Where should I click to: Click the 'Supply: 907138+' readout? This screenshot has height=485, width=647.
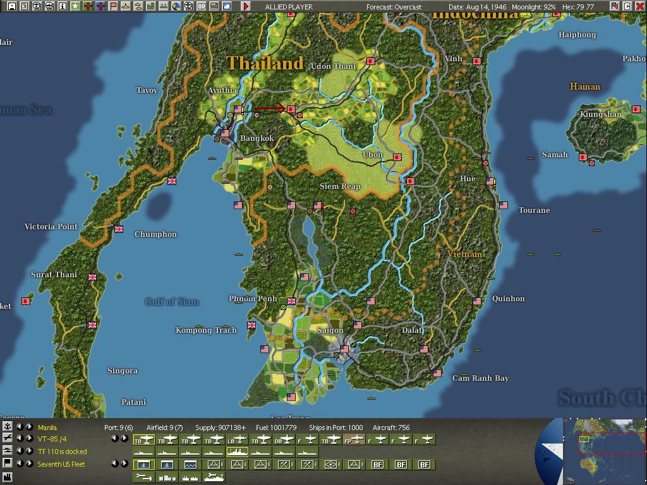click(x=221, y=428)
